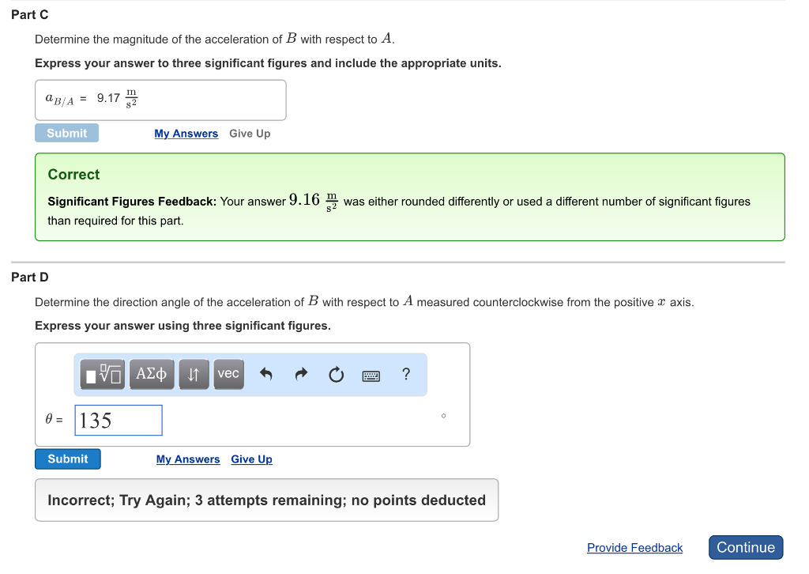The width and height of the screenshot is (809, 574).
Task: Insert vector notation with vec button
Action: tap(228, 374)
